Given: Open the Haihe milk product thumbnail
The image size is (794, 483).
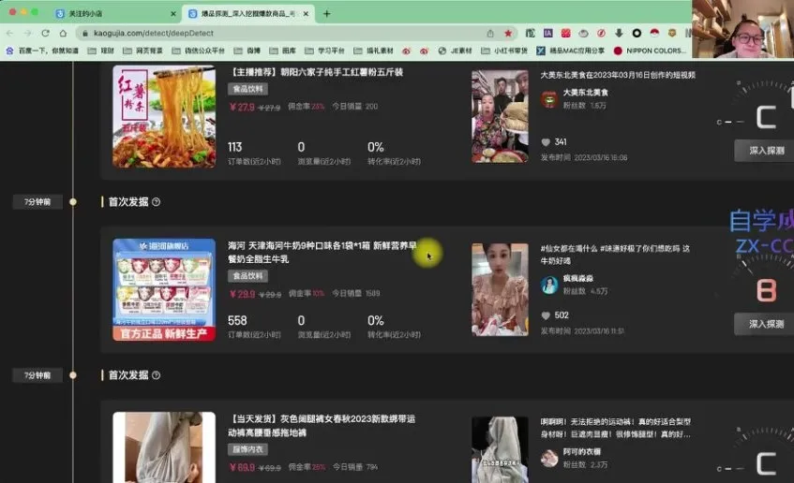Looking at the screenshot, I should coord(164,289).
